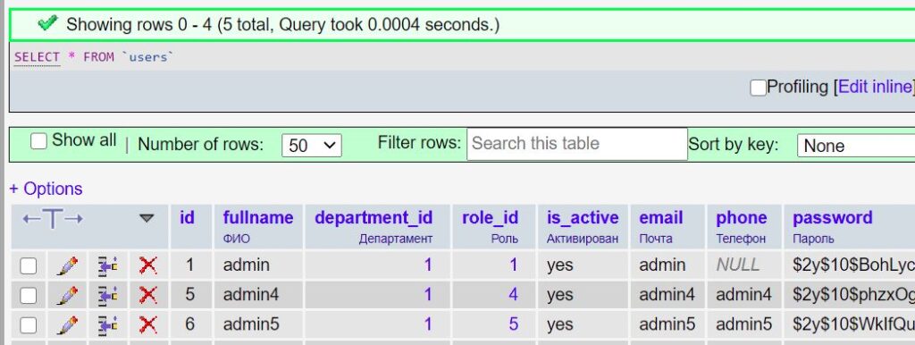Screen dimensions: 915x345
Task: Sort by the email column header
Action: tap(660, 218)
